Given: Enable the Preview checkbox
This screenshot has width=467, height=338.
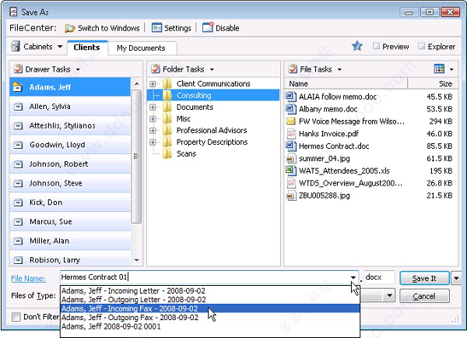Looking at the screenshot, I should click(376, 46).
